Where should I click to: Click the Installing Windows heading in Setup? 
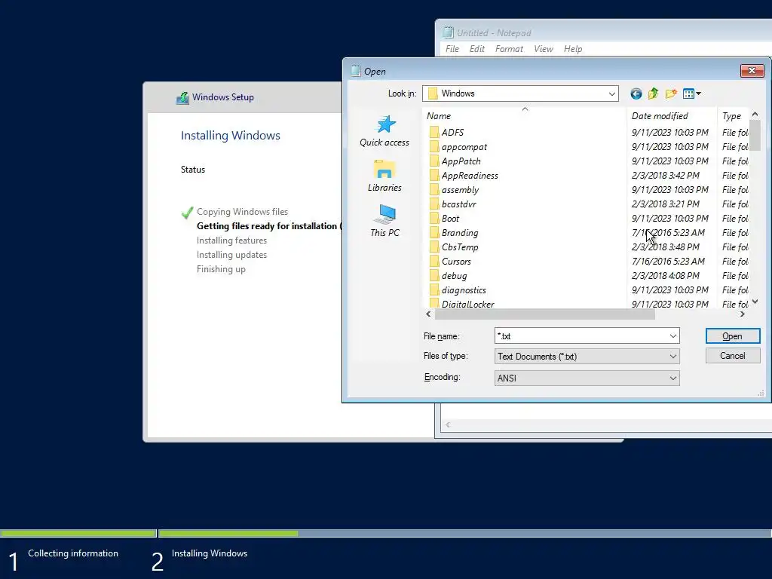231,136
